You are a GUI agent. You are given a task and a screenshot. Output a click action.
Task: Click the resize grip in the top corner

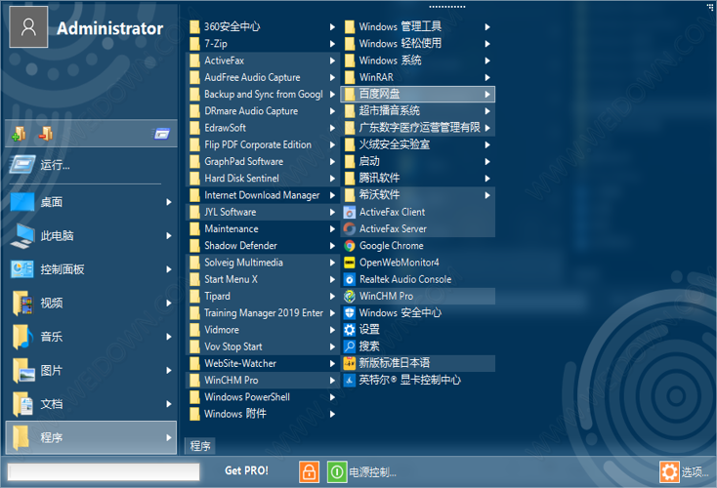pos(710,7)
